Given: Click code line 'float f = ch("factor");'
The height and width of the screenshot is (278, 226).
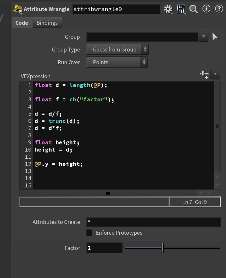Looking at the screenshot, I should 74,99.
